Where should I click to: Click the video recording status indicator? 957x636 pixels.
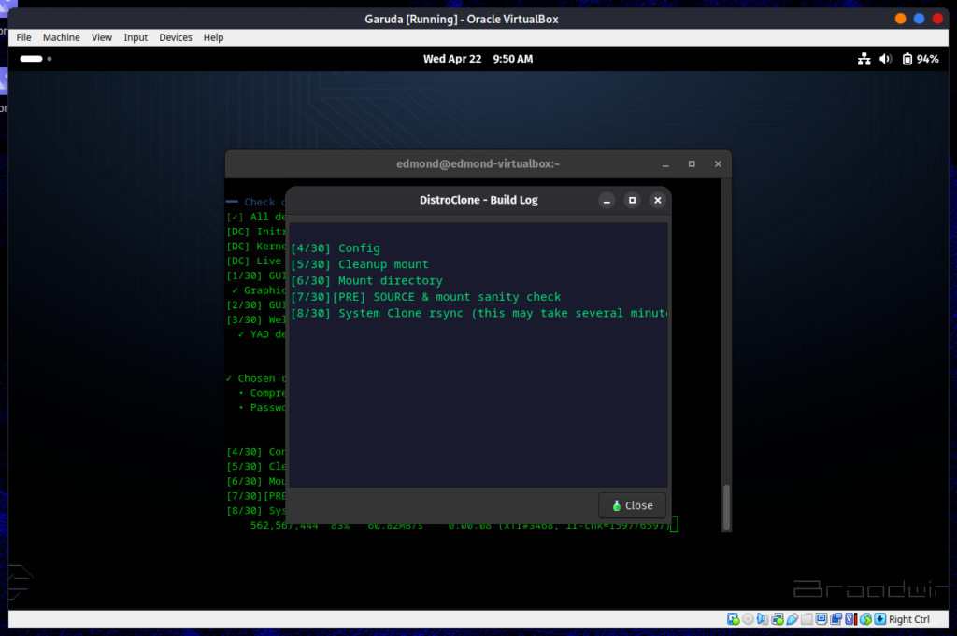click(x=835, y=618)
